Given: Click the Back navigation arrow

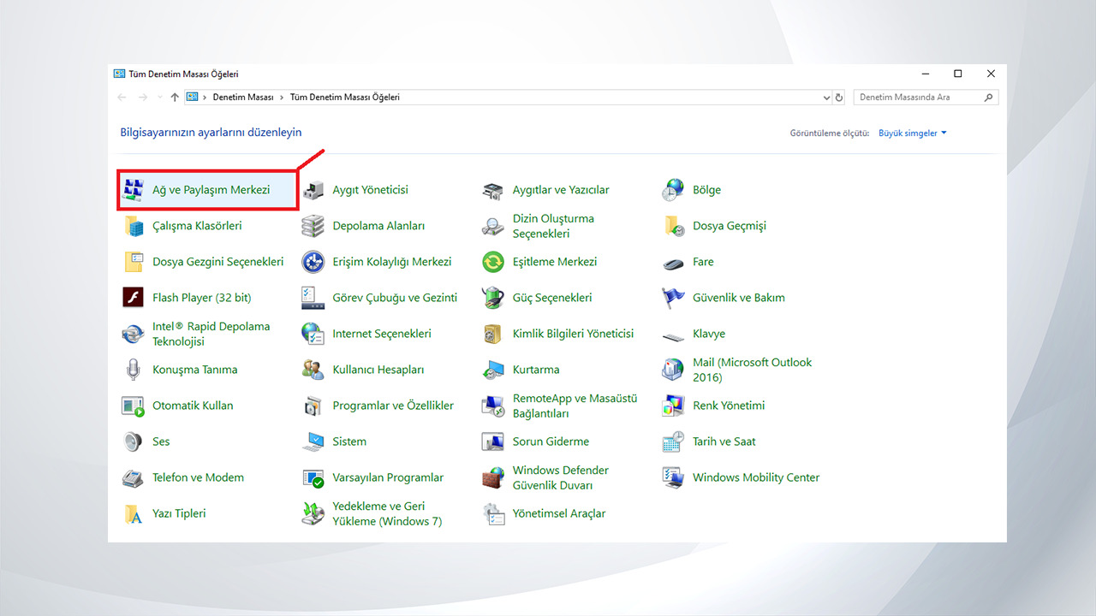Looking at the screenshot, I should pos(122,98).
